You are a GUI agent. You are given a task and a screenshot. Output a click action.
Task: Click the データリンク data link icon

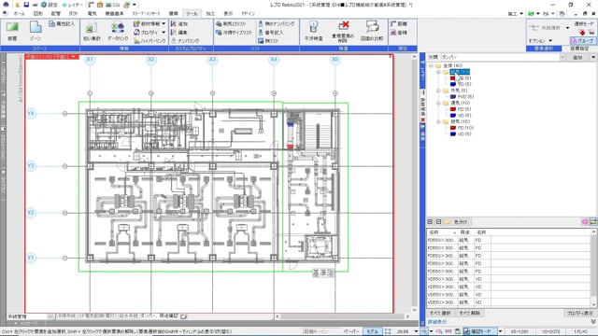(118, 31)
